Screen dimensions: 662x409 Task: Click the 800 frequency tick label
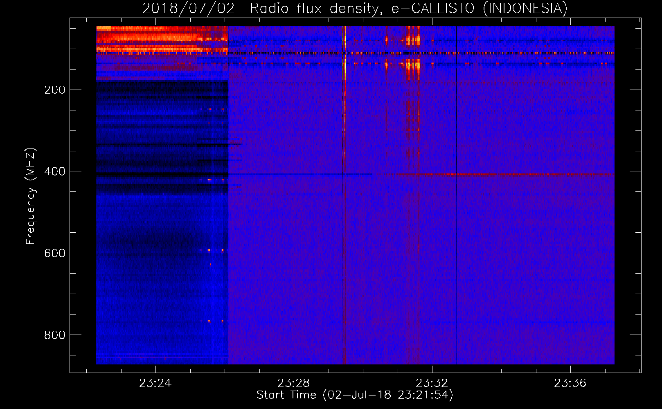55,335
